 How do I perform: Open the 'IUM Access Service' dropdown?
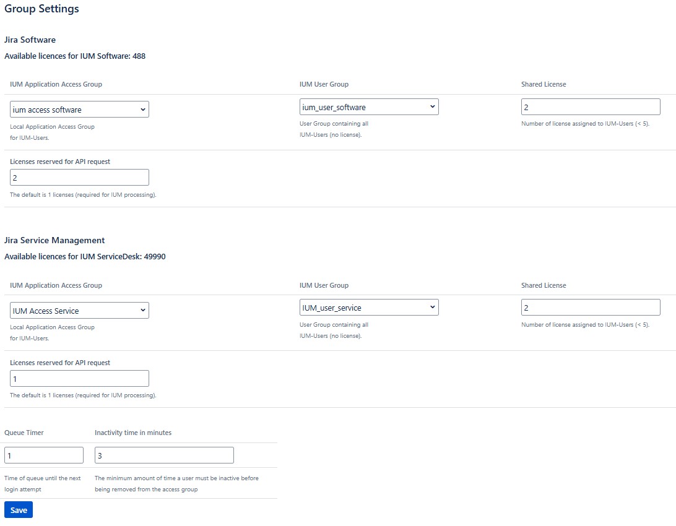(79, 311)
